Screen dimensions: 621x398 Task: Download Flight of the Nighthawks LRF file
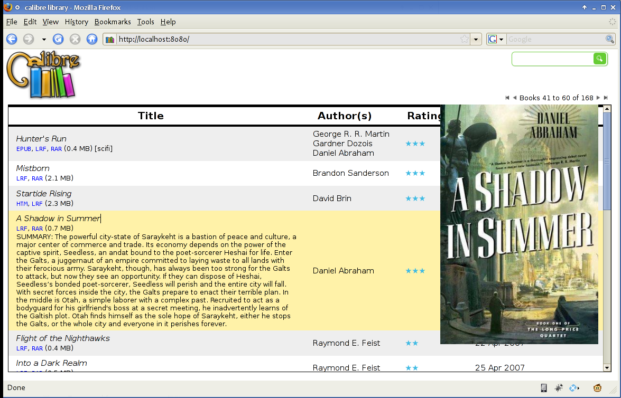pyautogui.click(x=22, y=348)
